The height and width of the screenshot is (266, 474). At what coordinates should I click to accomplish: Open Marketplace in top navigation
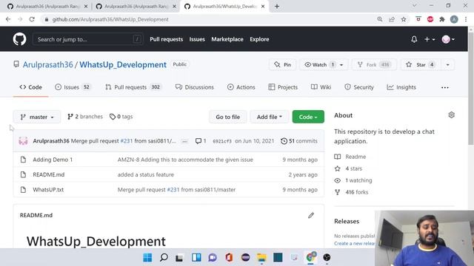point(227,39)
